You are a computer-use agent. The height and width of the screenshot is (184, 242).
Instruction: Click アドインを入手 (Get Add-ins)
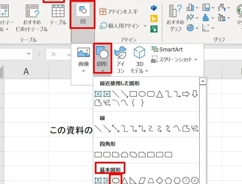[119, 11]
